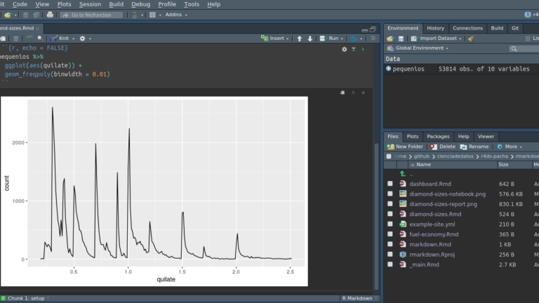Click Delete button in Files pane
539x303 pixels.
443,147
